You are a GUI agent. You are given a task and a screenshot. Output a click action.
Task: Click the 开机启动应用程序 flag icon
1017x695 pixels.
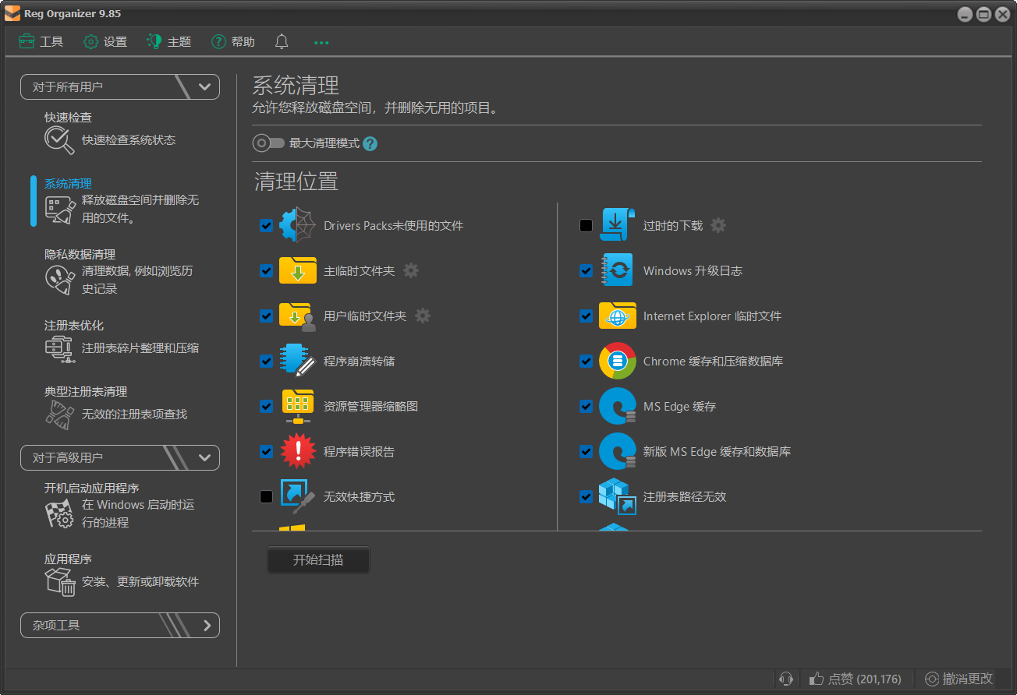click(x=59, y=513)
